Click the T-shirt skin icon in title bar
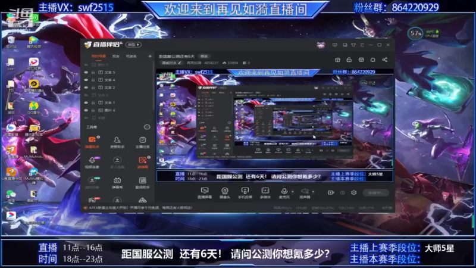476x268 pixels. coord(353,45)
